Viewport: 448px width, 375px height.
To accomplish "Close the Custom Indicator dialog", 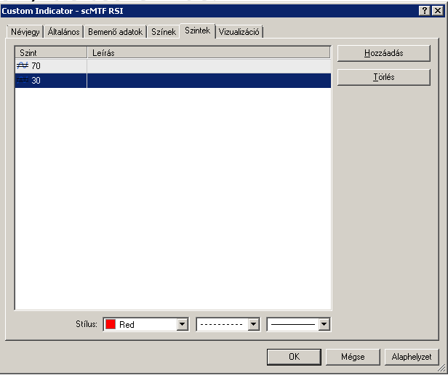I will tap(438, 11).
